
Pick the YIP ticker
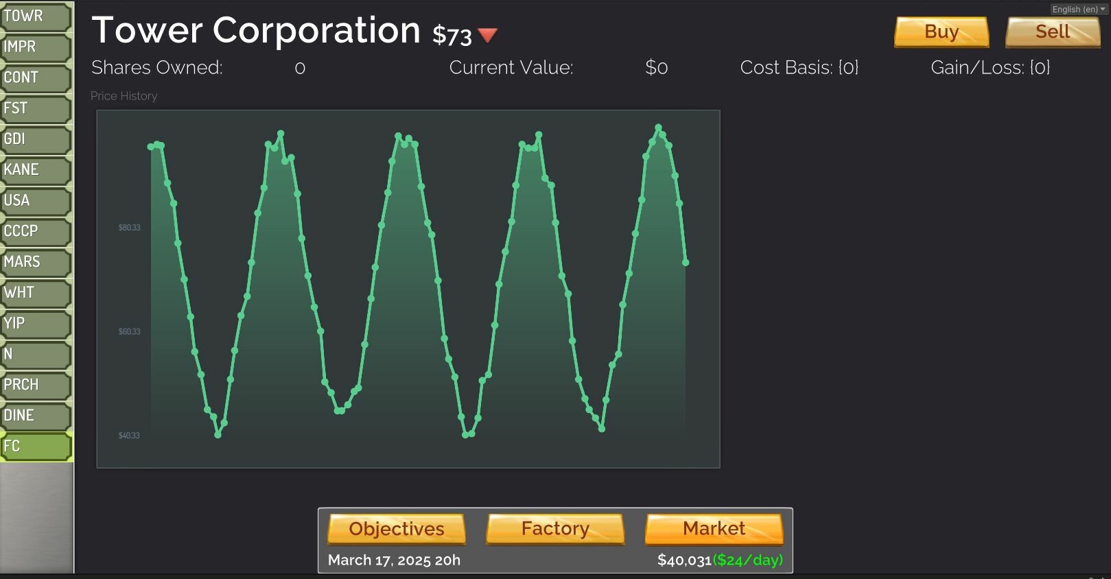[36, 324]
